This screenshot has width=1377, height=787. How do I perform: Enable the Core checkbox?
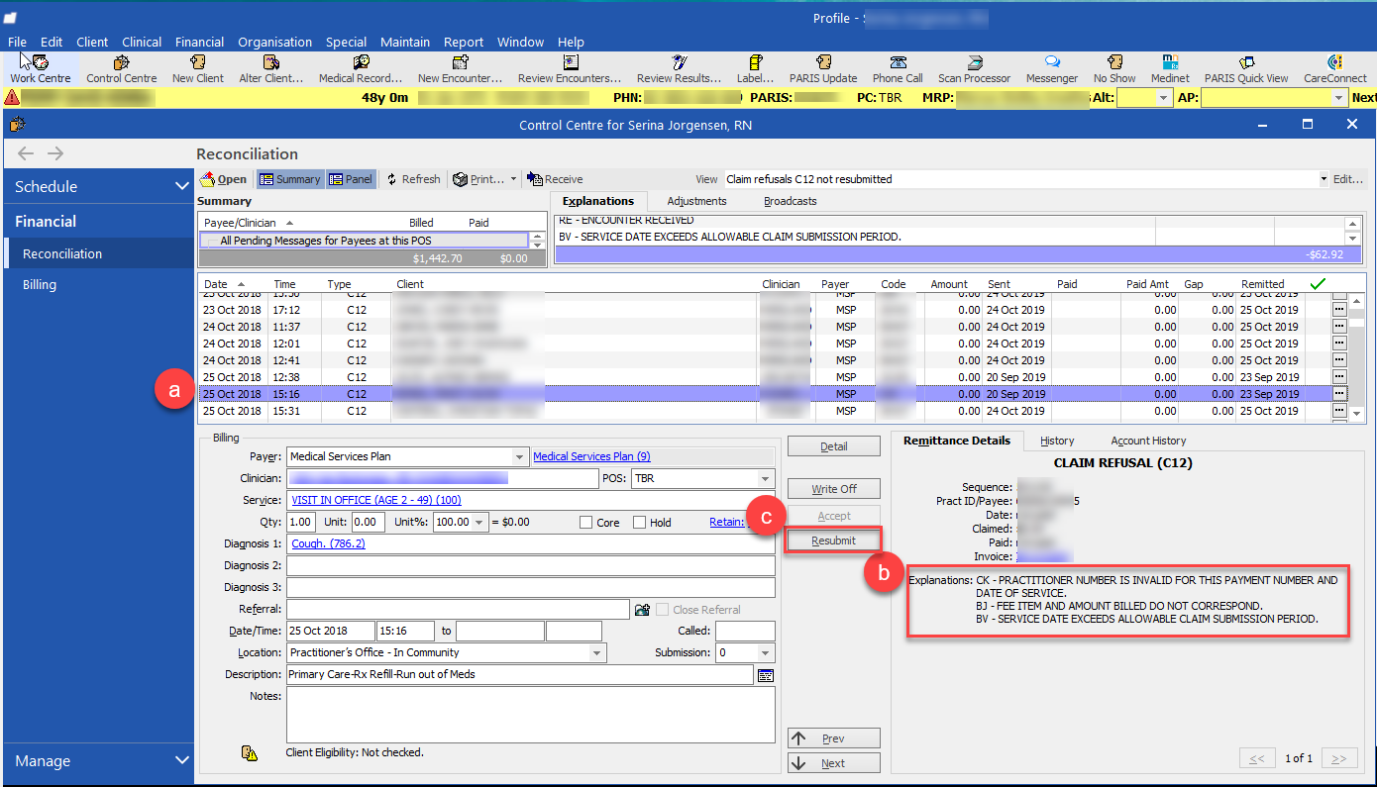(586, 523)
